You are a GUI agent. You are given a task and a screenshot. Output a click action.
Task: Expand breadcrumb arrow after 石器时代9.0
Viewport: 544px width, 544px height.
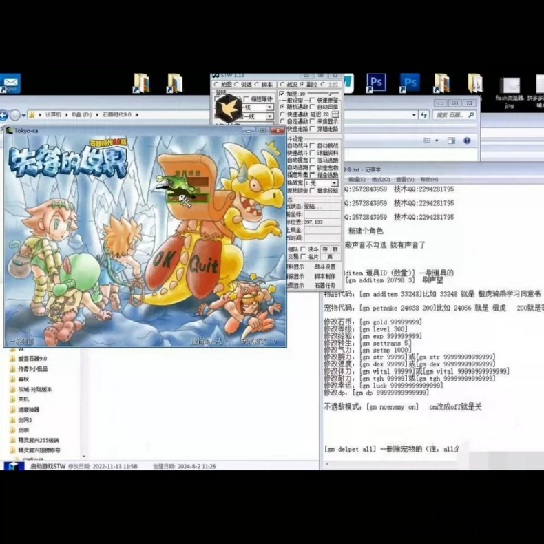pyautogui.click(x=137, y=114)
